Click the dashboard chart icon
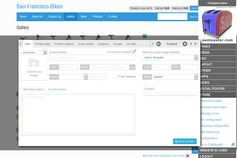 (x=233, y=145)
